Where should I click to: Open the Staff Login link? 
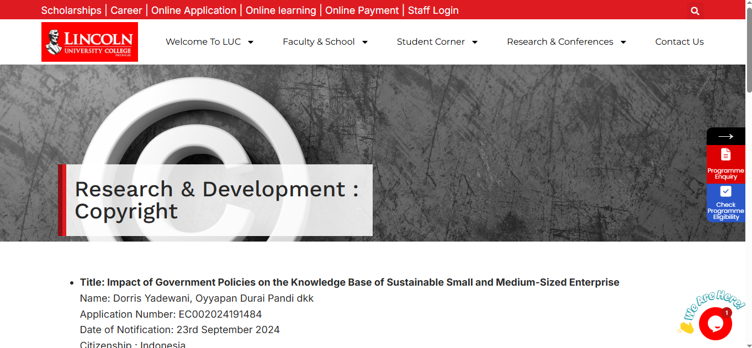click(433, 10)
